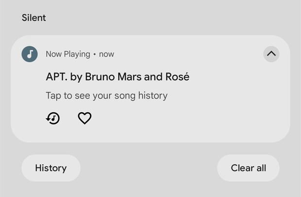The height and width of the screenshot is (197, 301).
Task: Favorite the song with the heart icon
Action: 84,118
